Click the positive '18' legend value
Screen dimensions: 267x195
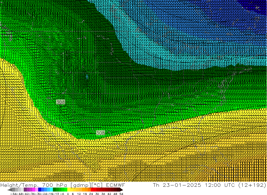coord(85,194)
